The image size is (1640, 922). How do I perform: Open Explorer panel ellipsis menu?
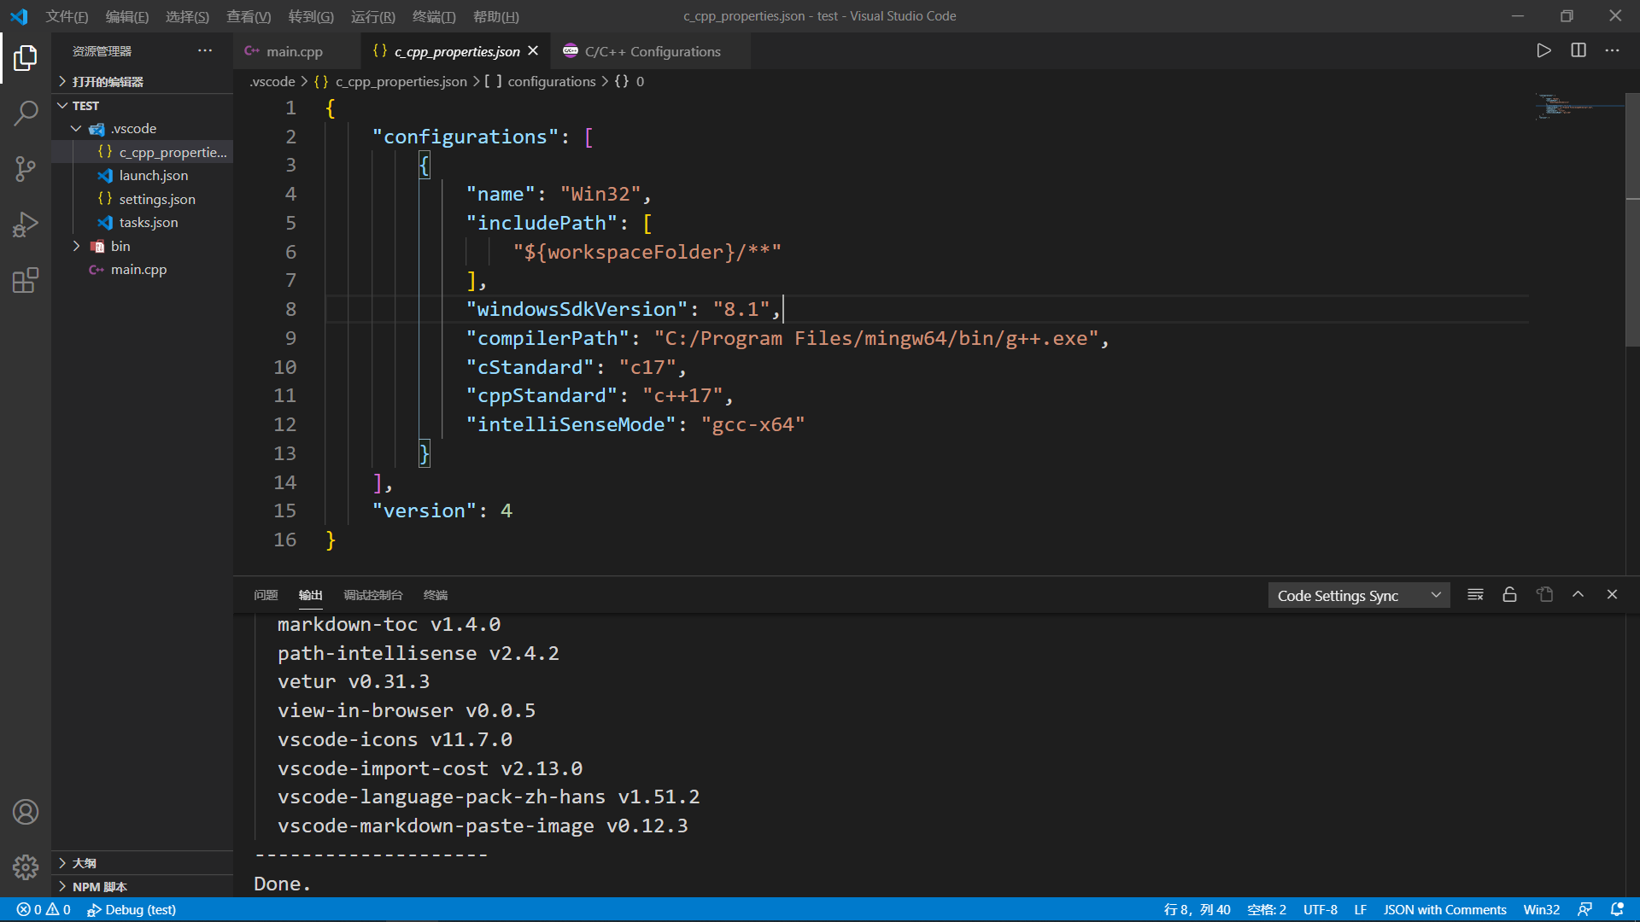tap(205, 51)
